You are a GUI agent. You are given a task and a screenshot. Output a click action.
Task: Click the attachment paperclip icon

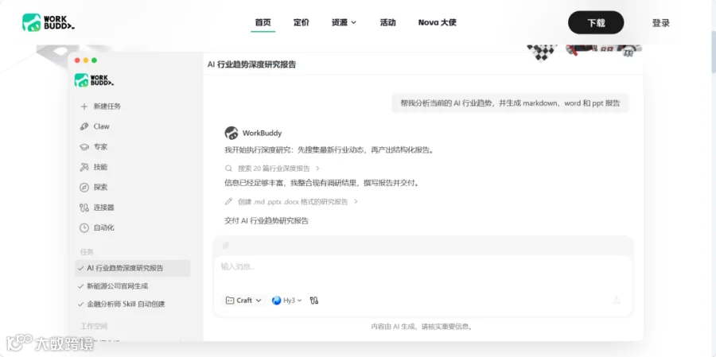click(x=226, y=246)
